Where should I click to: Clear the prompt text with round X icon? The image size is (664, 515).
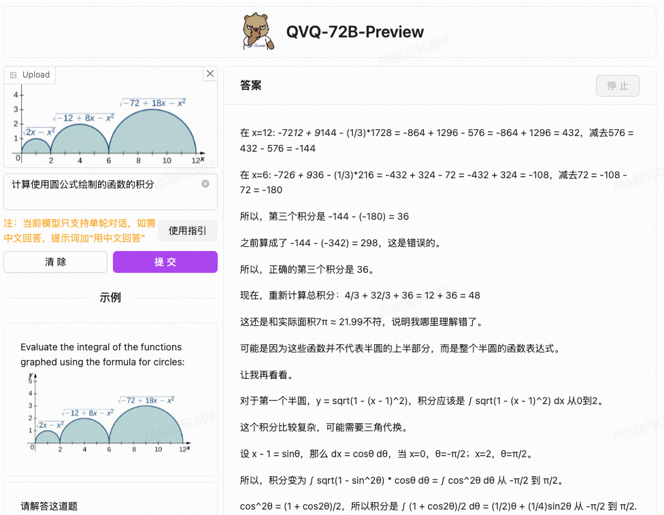click(205, 184)
